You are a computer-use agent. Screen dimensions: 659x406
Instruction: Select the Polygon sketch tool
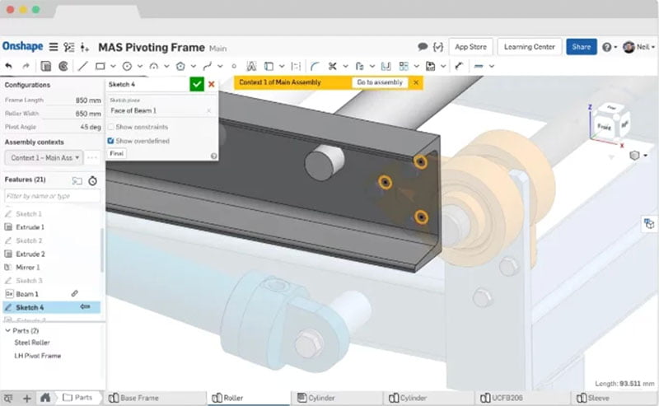(180, 66)
